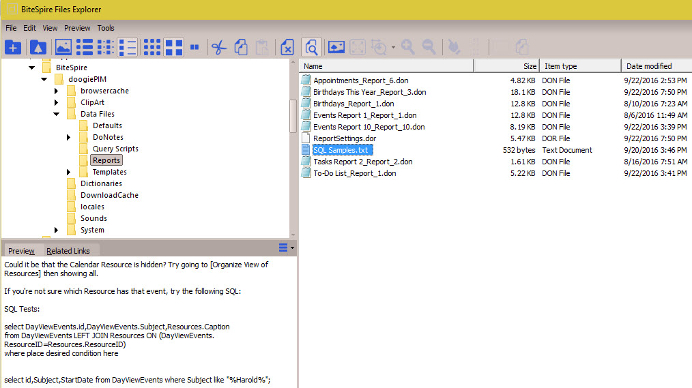Switch to the picture thumbnails view icon

[x=63, y=47]
